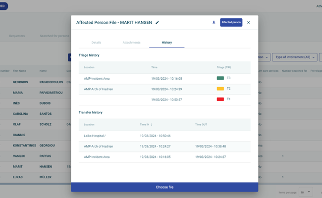Screen dimensions: 322x198
Task: Expand the Type of involvement (All) dropdown
Action: (294, 57)
